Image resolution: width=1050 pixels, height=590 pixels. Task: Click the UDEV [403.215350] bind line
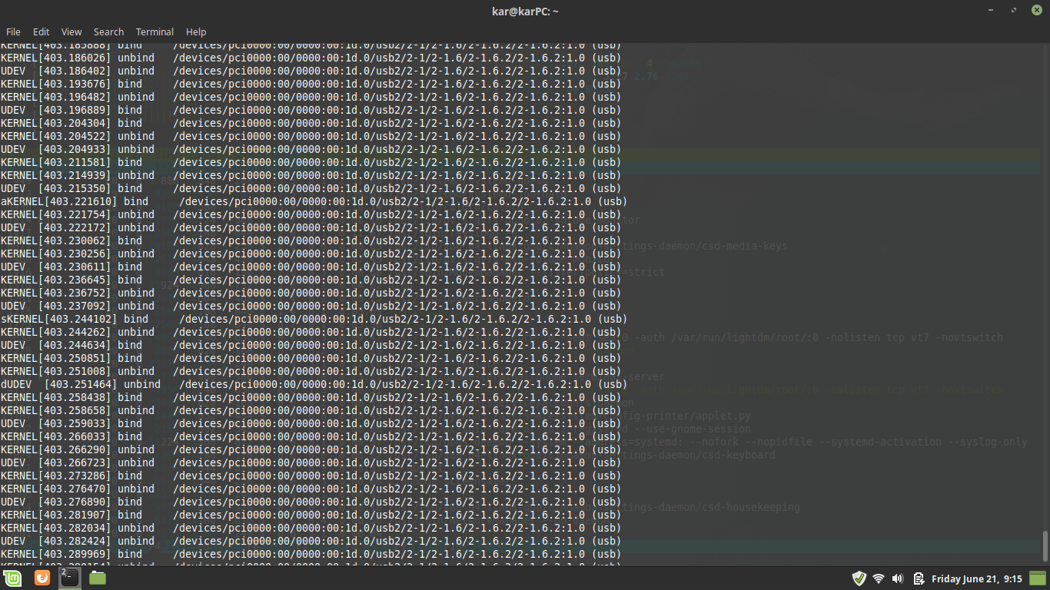(x=311, y=188)
